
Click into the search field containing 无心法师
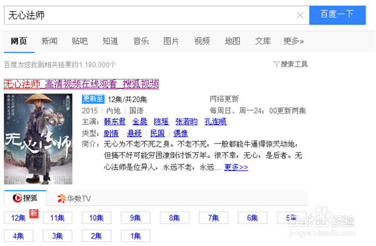[156, 16]
